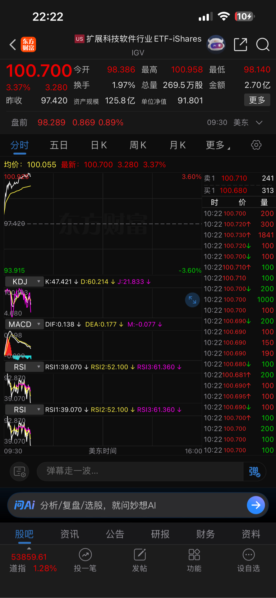This screenshot has height=598, width=276.
Task: Focus the 弹幕走一波 input field
Action: [x=140, y=471]
